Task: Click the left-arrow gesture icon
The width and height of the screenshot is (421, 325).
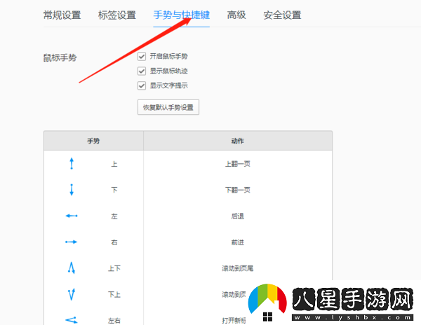Action: coord(72,216)
